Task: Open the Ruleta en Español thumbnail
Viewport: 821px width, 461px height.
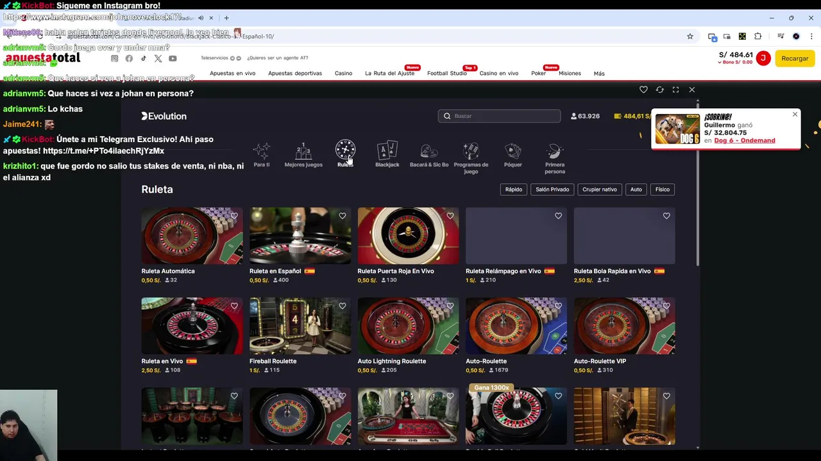Action: 300,236
